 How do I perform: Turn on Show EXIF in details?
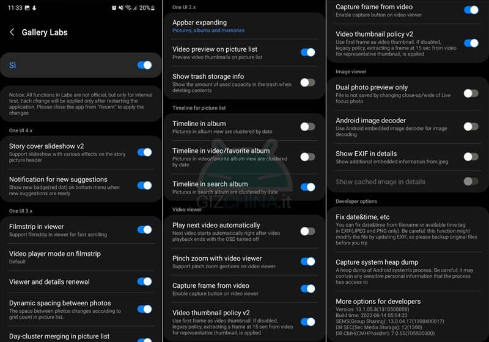click(x=471, y=157)
